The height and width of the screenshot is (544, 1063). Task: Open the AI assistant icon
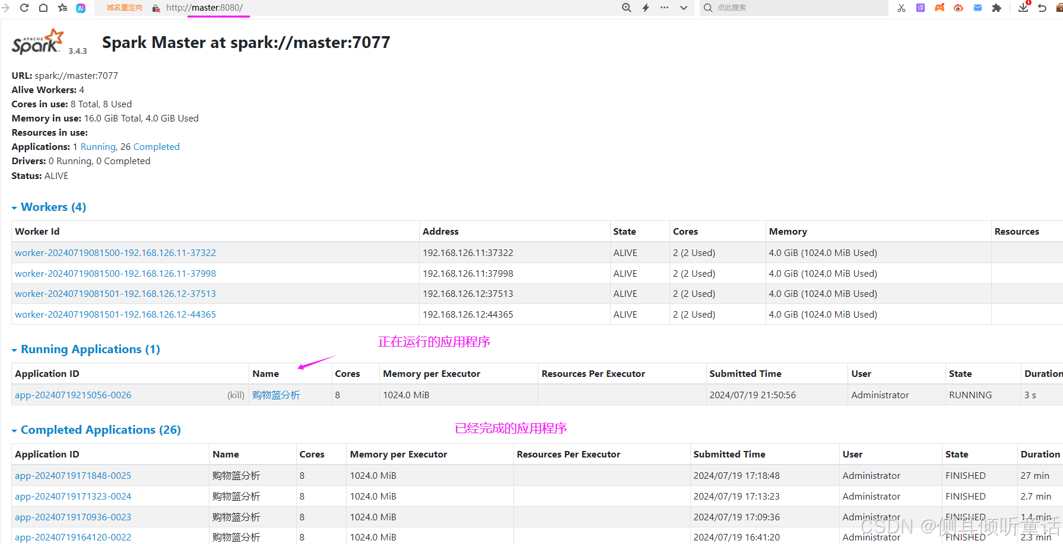(81, 8)
